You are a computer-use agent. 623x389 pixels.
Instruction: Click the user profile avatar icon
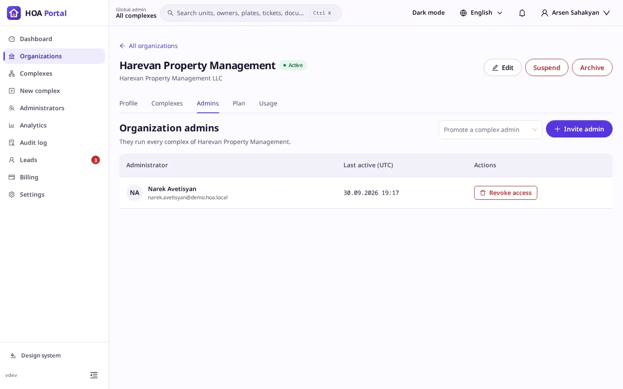[x=545, y=13]
